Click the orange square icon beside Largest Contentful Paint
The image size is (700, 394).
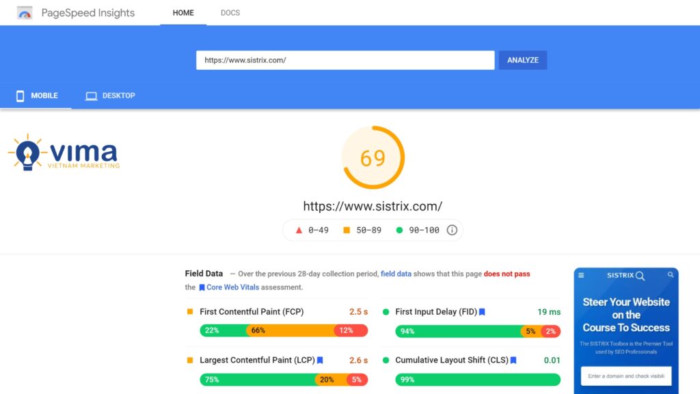190,360
